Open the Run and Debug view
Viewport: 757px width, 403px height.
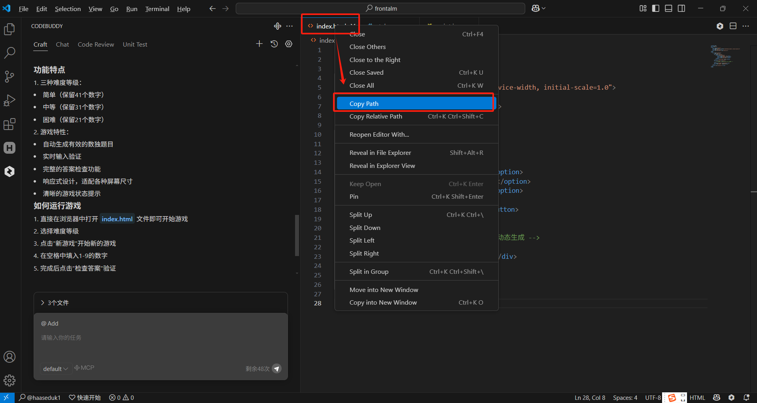pyautogui.click(x=9, y=100)
